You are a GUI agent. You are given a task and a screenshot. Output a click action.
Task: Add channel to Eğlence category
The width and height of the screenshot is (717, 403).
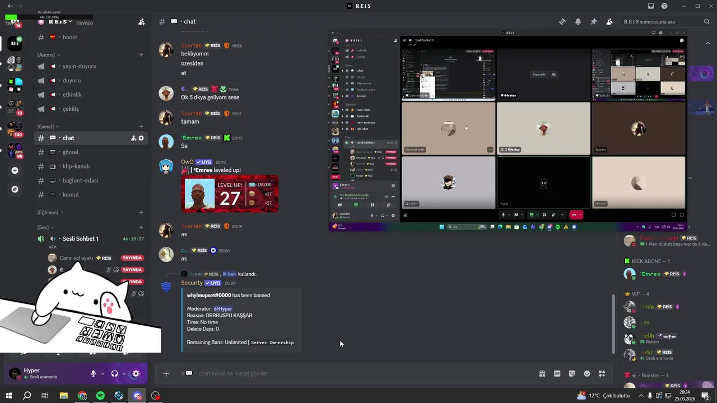coord(141,213)
